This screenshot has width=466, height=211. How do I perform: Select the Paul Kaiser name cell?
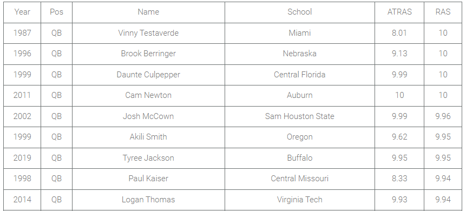pyautogui.click(x=148, y=179)
